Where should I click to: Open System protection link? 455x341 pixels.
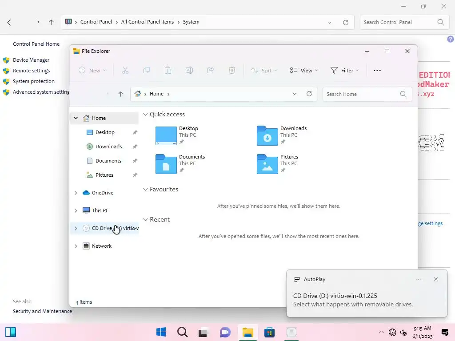pos(34,82)
